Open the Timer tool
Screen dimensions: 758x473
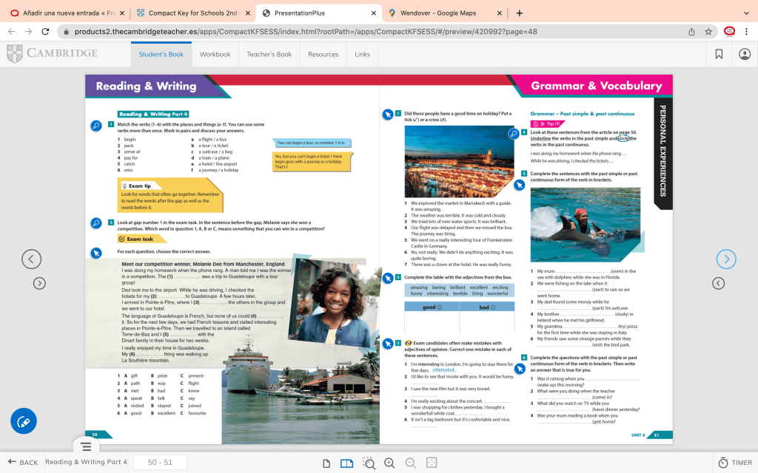click(x=734, y=463)
